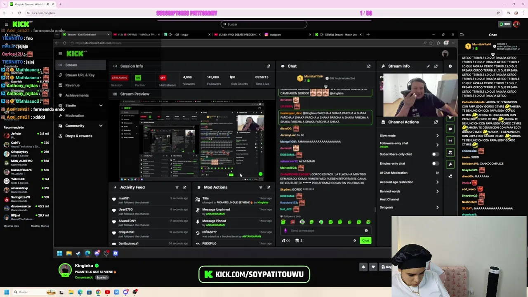Open Revenue in dashboard sidebar

pos(80,85)
